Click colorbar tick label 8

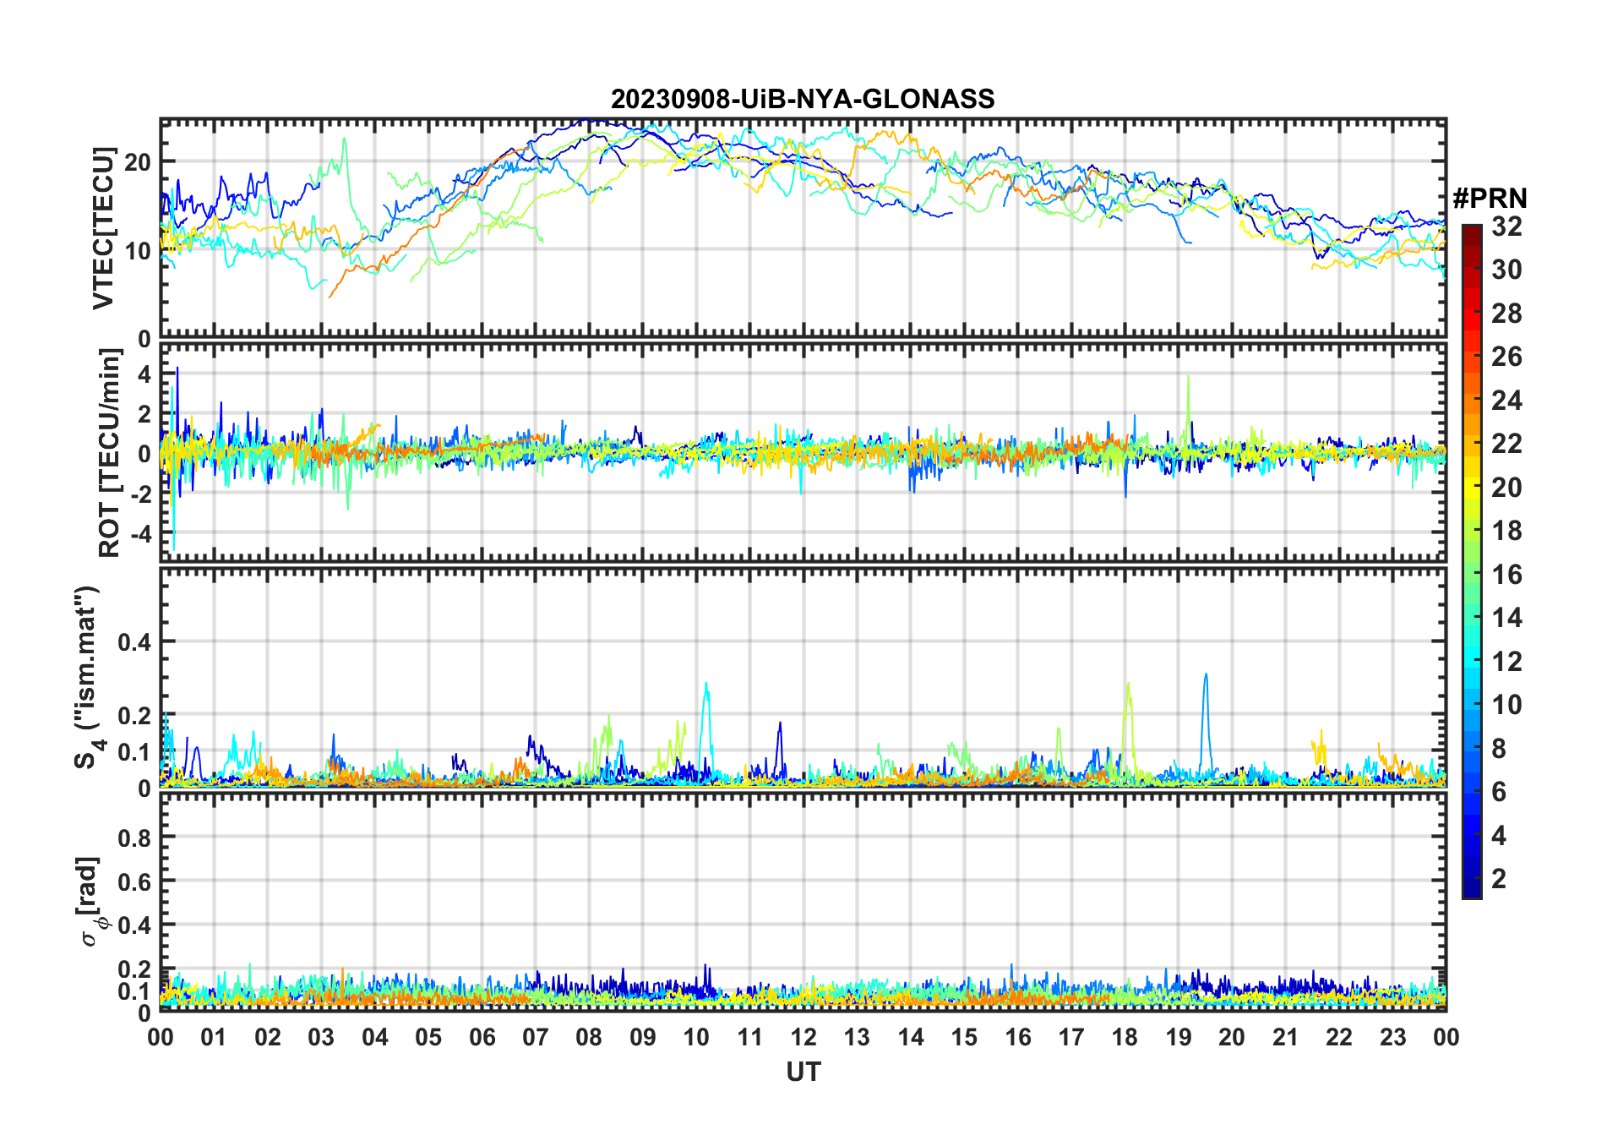[x=1499, y=748]
